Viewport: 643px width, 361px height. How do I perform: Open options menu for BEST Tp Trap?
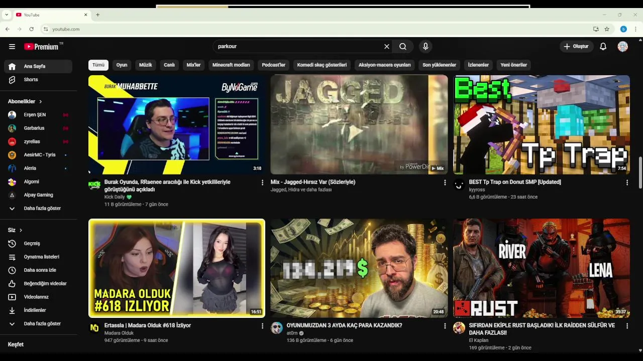627,183
